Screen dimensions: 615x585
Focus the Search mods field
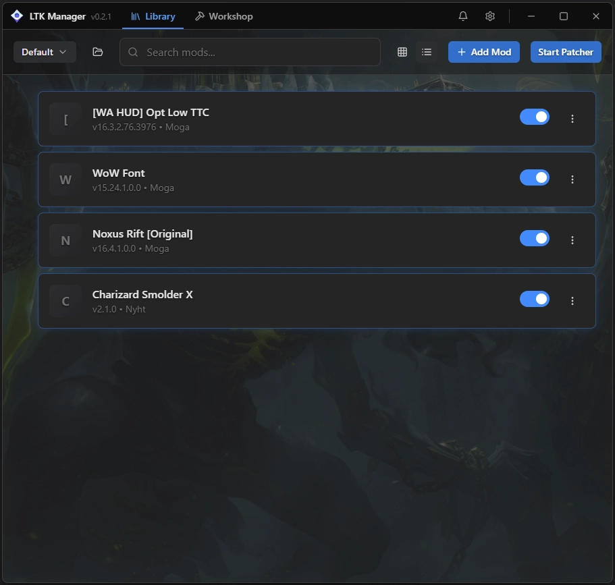click(x=250, y=52)
